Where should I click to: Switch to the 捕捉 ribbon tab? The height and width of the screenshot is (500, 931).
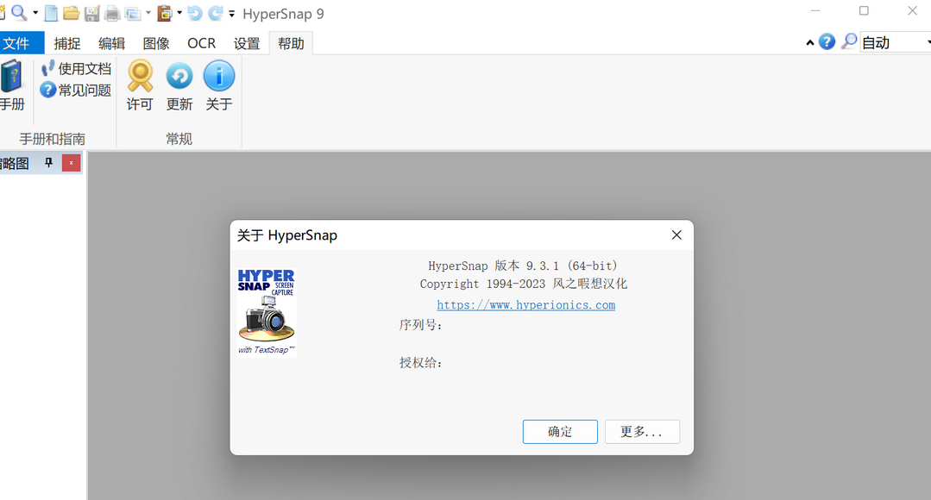[x=67, y=43]
